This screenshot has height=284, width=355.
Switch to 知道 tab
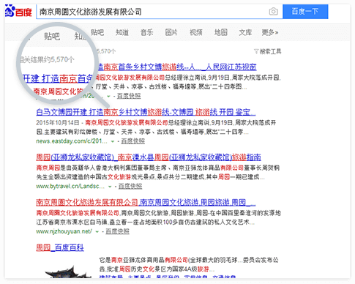[x=122, y=32]
